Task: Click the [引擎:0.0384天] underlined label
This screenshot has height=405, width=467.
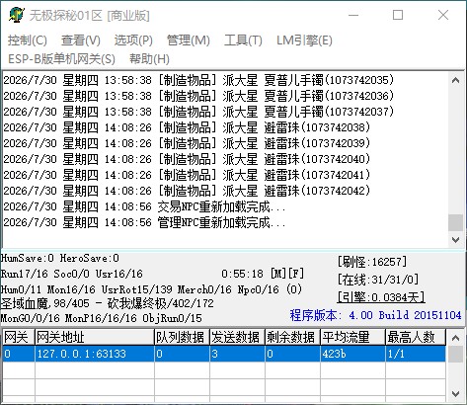Action: click(x=381, y=297)
